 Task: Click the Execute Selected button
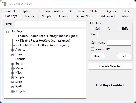point(110,66)
